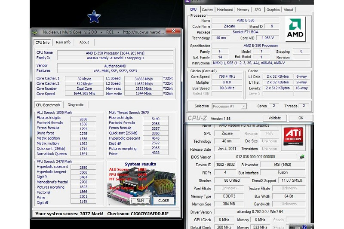Click the RUN benchmark button

(x=140, y=201)
